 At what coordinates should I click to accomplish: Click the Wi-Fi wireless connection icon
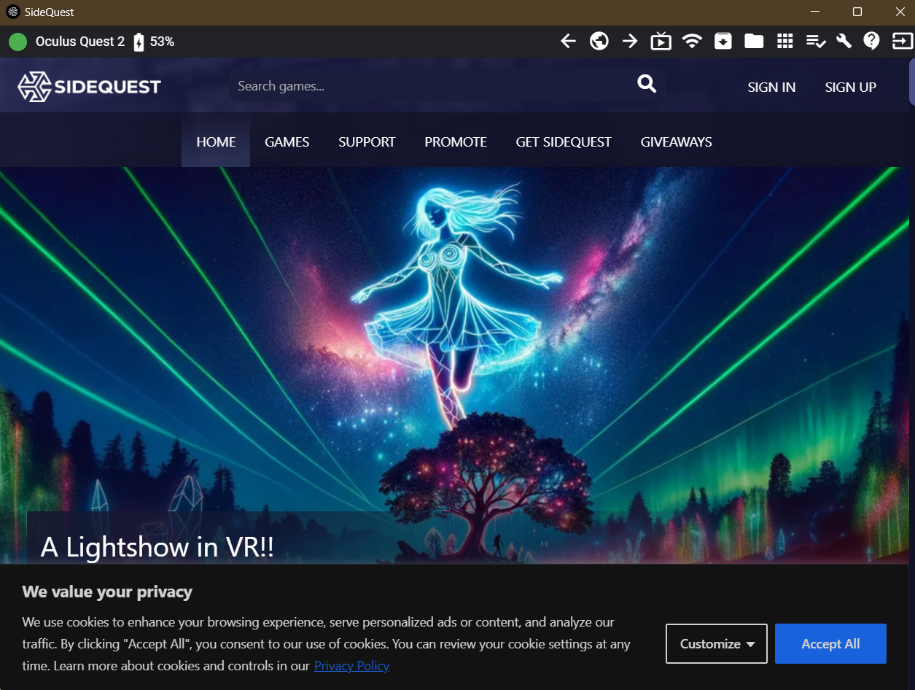coord(692,42)
